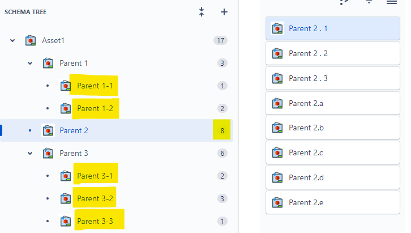
Task: Click the Parent 2 . 1 card icon
Action: point(277,28)
